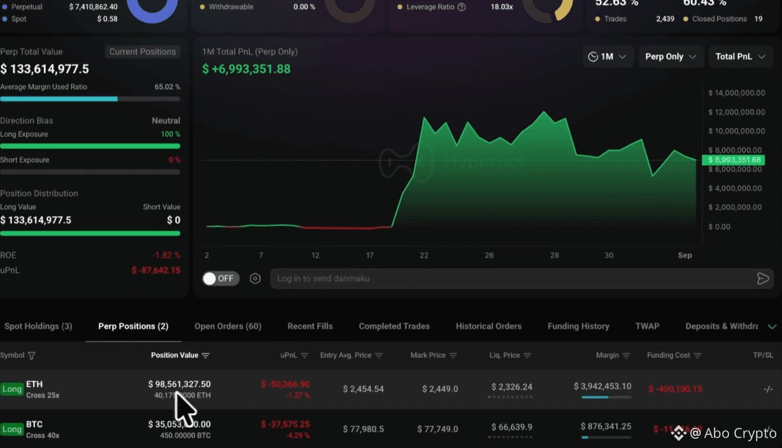This screenshot has width=782, height=448.
Task: Click the Current Positions button
Action: 142,52
